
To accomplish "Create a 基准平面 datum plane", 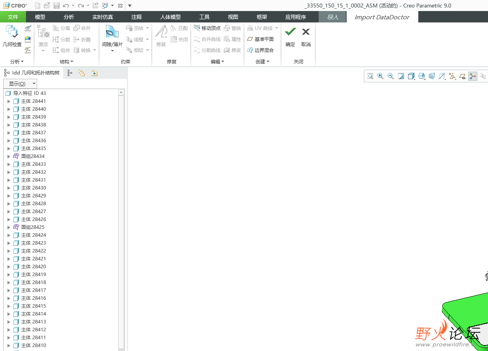I will coord(260,39).
